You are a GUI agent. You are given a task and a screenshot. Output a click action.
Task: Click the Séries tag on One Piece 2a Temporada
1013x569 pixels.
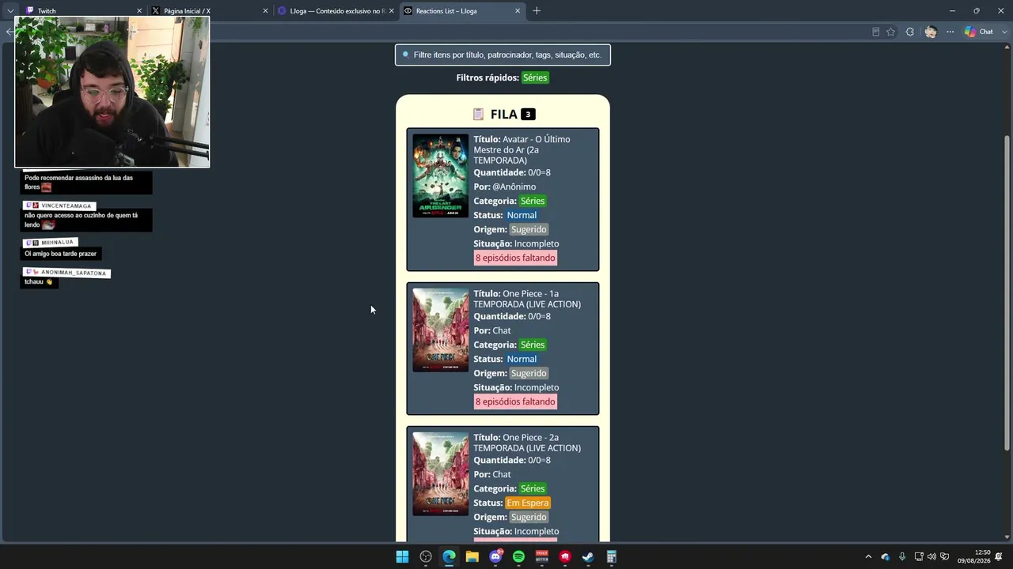533,488
